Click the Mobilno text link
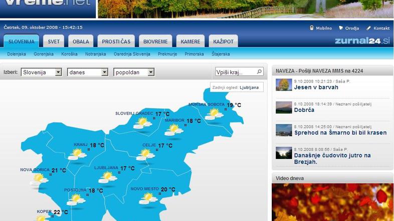The height and width of the screenshot is (221, 394). 324,28
